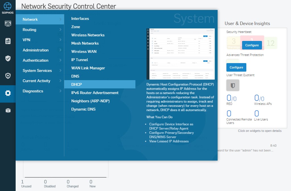Expand the Routing submenu chevron
This screenshot has width=291, height=191.
[60, 30]
